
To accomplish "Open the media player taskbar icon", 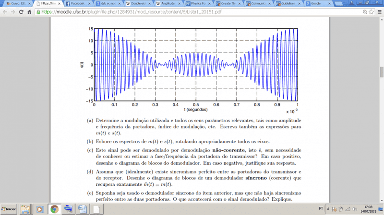I will (40, 209).
